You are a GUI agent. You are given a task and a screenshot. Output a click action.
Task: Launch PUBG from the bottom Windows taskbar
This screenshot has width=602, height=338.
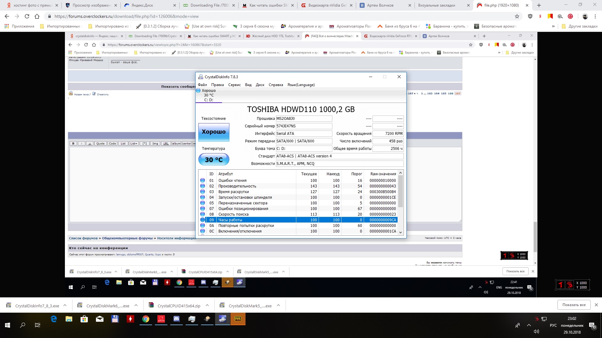pyautogui.click(x=238, y=319)
